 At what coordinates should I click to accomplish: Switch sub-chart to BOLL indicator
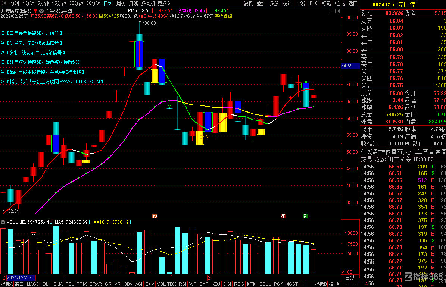click(265, 284)
